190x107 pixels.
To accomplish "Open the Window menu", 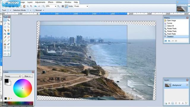I will coord(68,2).
